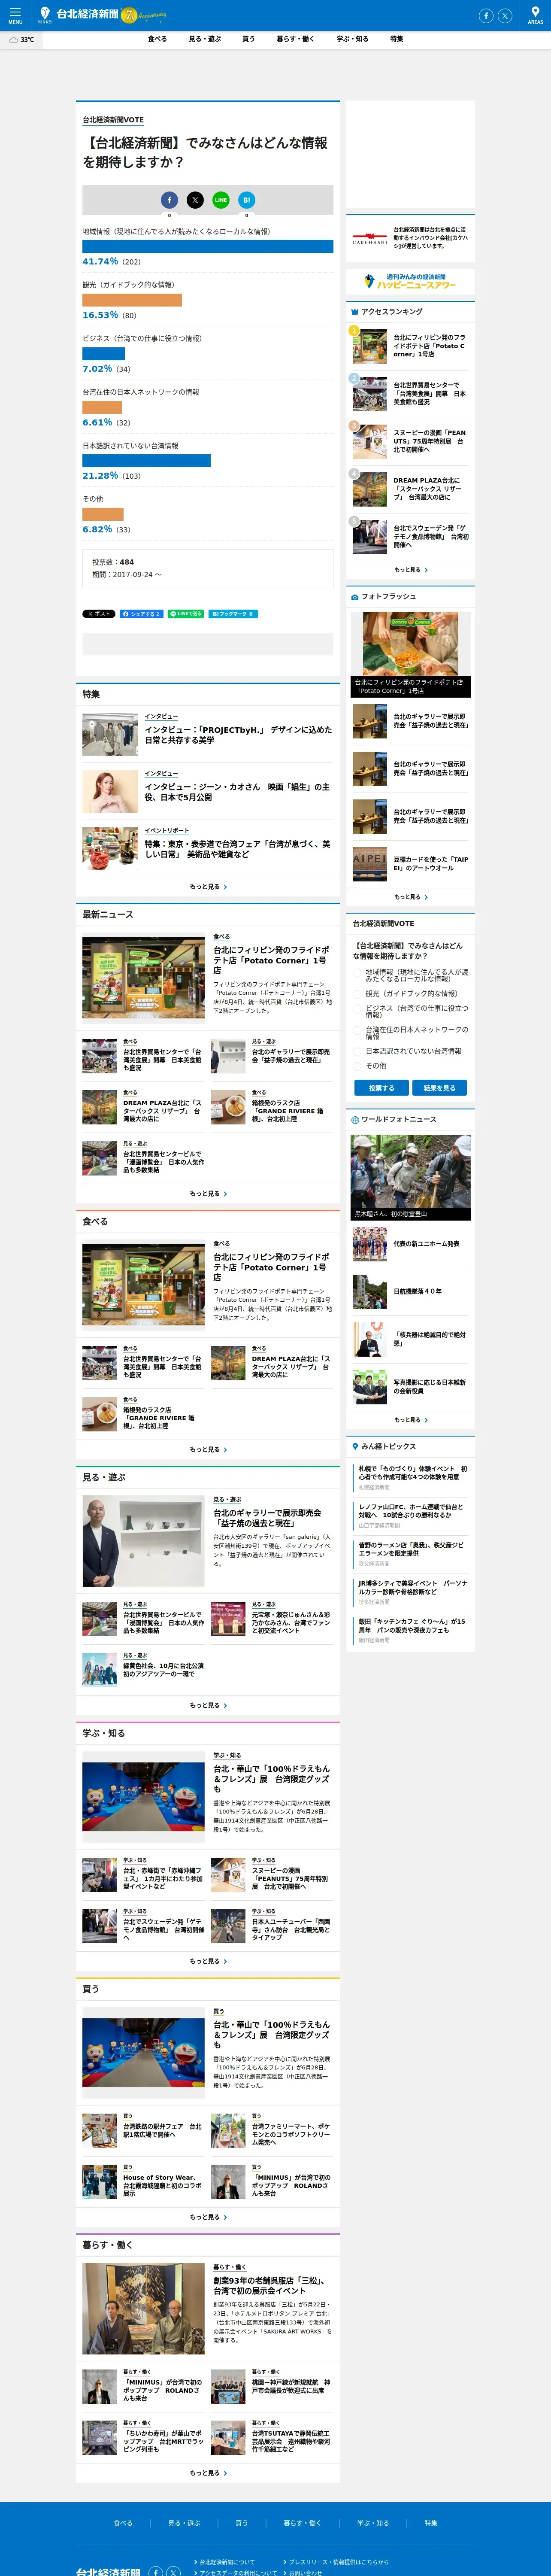
Task: Click 食べる in footer navigation
Action: point(123,2523)
